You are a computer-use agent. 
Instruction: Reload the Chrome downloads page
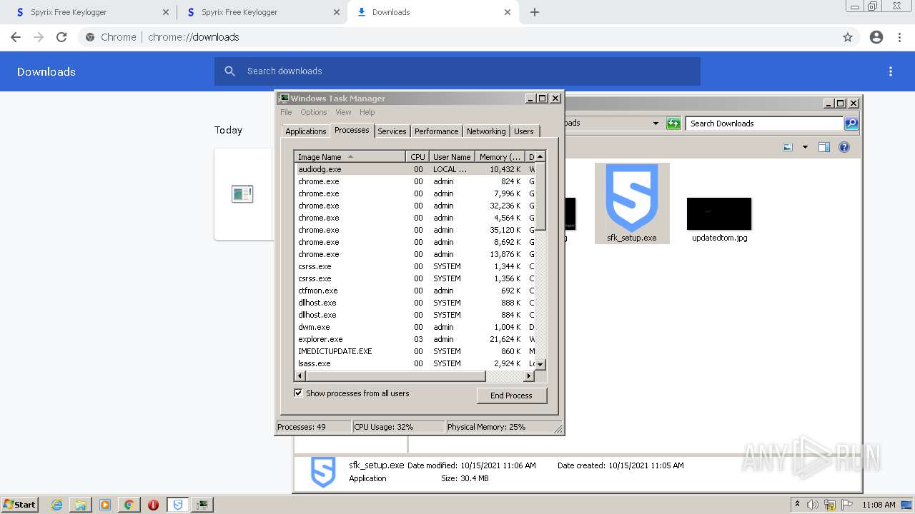(x=61, y=37)
